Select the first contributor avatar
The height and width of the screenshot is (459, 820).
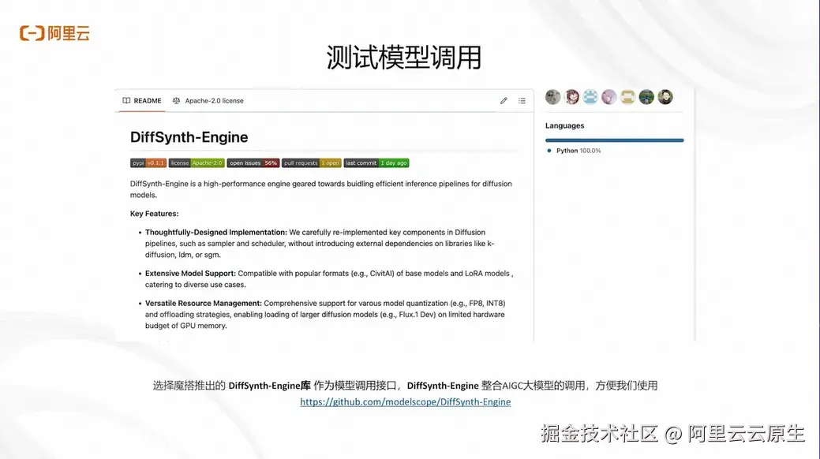click(552, 96)
